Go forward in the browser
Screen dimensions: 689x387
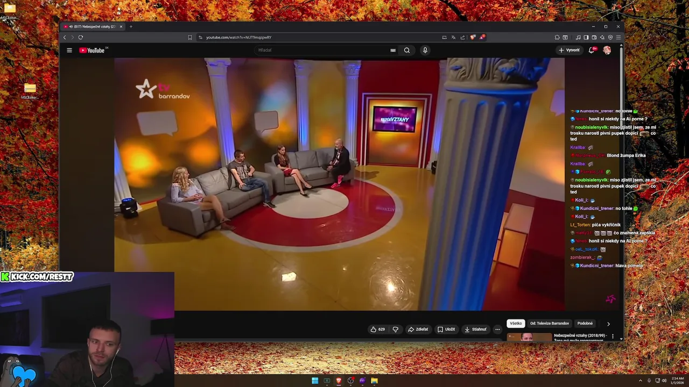pos(73,37)
